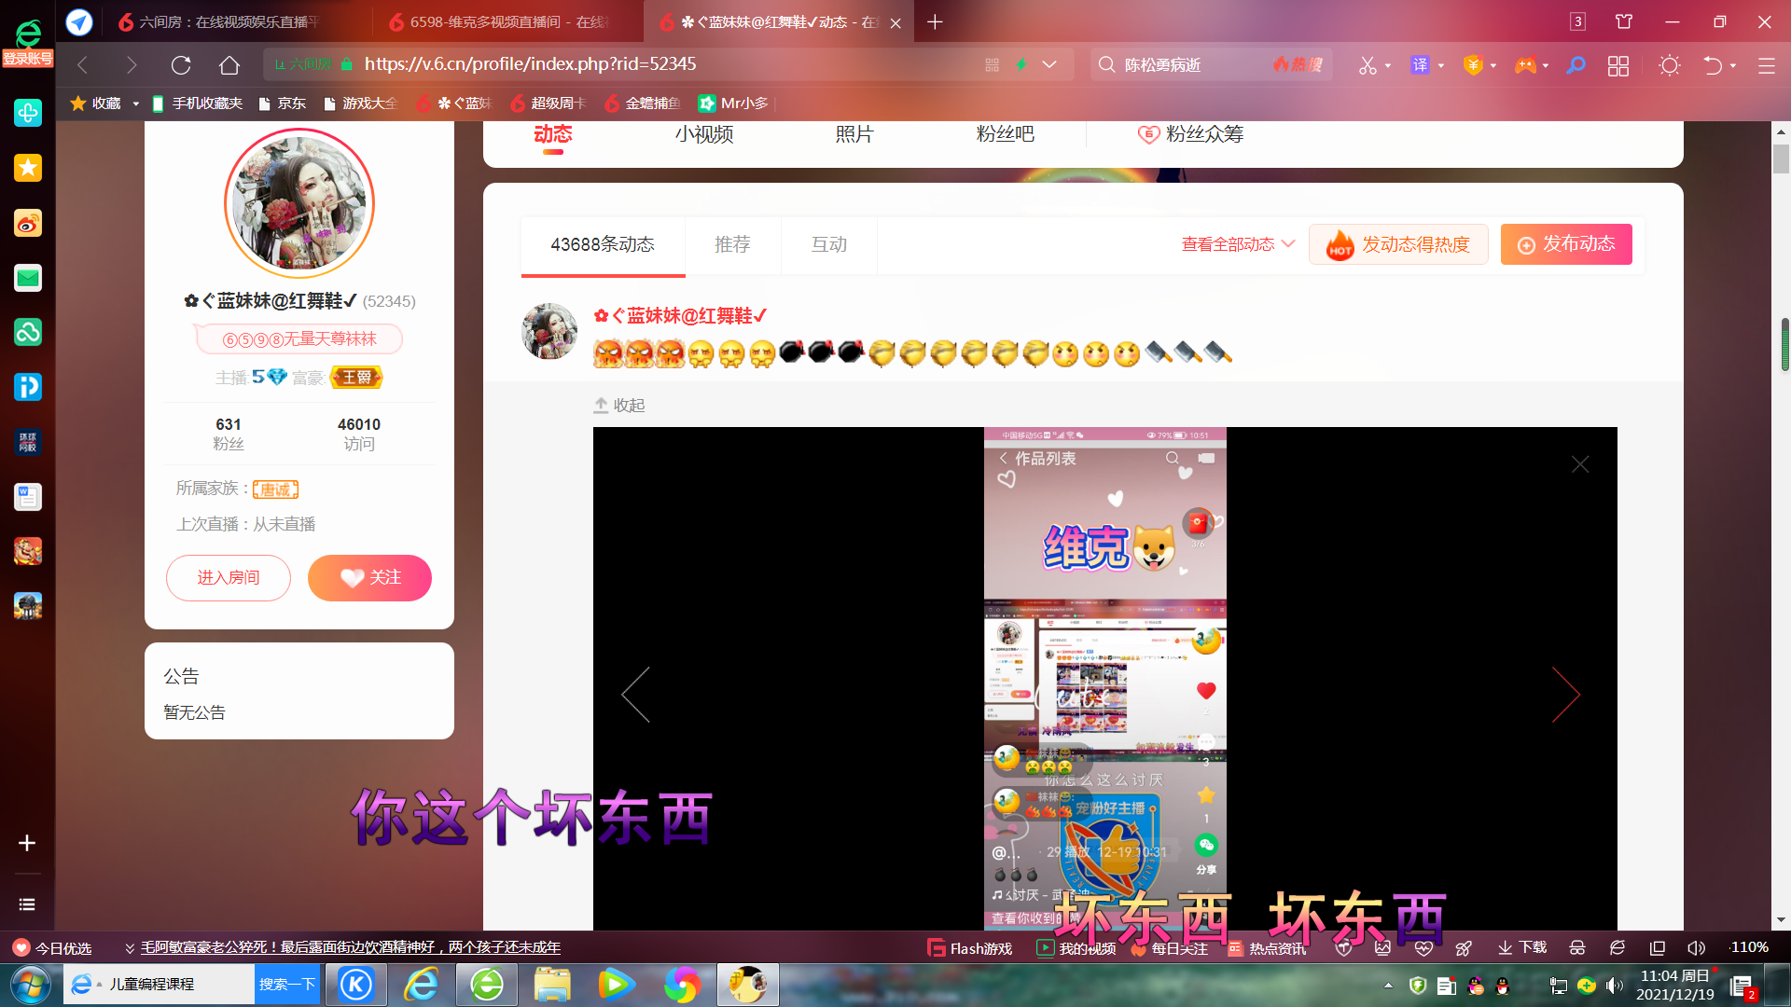
Task: Open the mail sidebar icon
Action: click(28, 278)
